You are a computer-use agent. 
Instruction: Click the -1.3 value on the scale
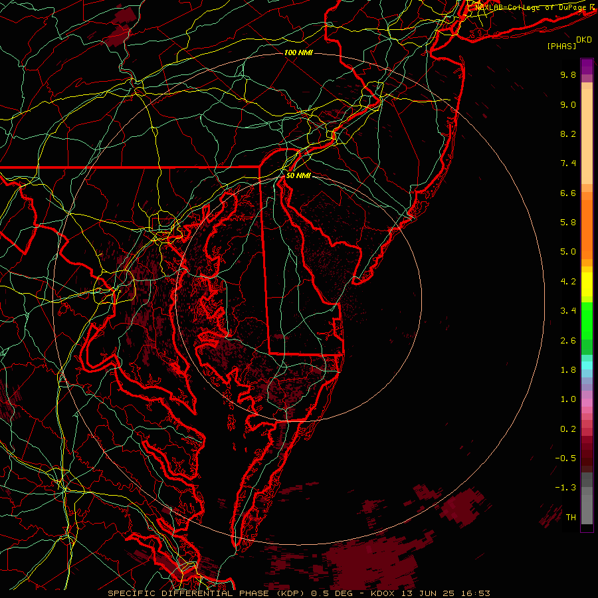coord(565,488)
